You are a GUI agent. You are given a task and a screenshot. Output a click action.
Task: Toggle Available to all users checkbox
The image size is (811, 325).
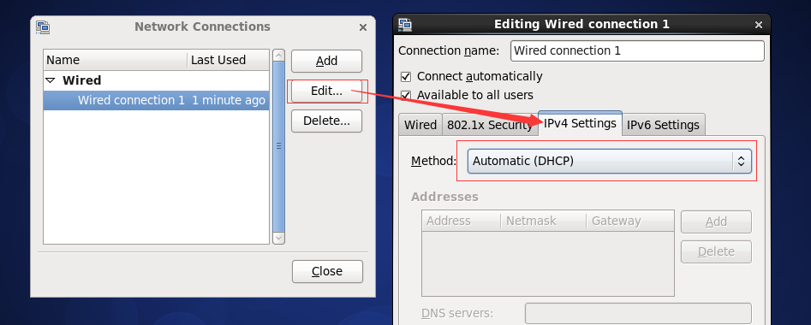pyautogui.click(x=406, y=95)
